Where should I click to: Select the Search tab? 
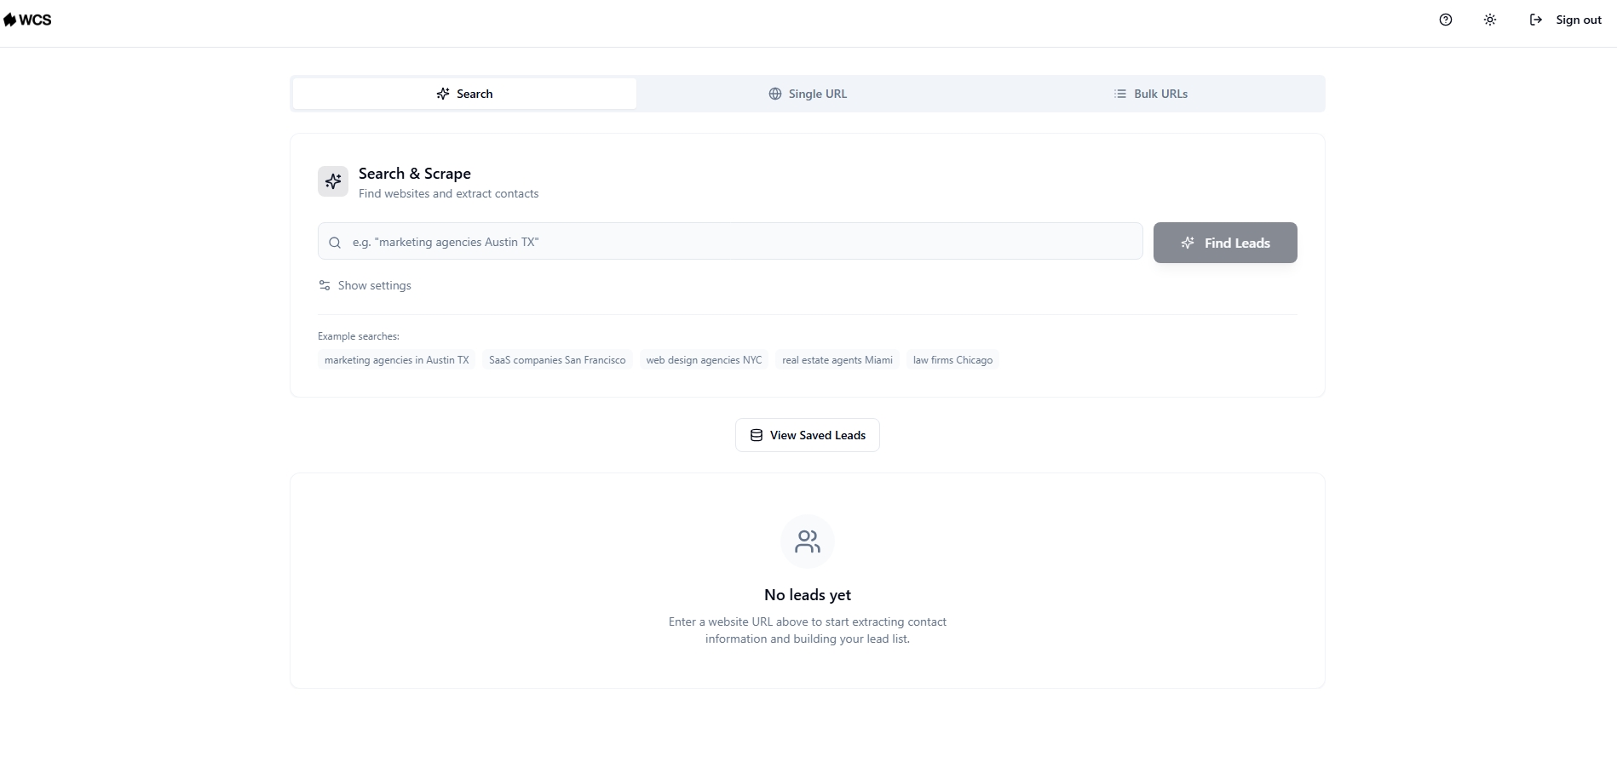click(x=464, y=94)
